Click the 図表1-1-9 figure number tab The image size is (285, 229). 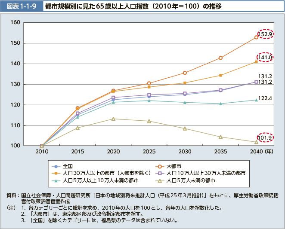point(20,7)
